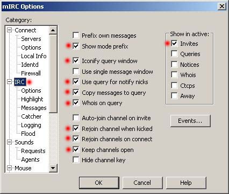Select Options under Connect
Image resolution: width=229 pixels, height=194 pixels.
[x=31, y=47]
